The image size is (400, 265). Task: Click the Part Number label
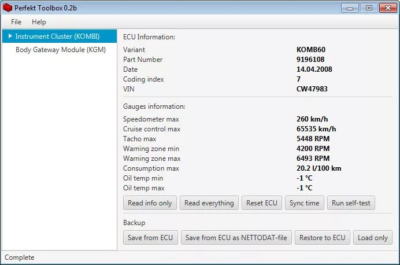(143, 60)
